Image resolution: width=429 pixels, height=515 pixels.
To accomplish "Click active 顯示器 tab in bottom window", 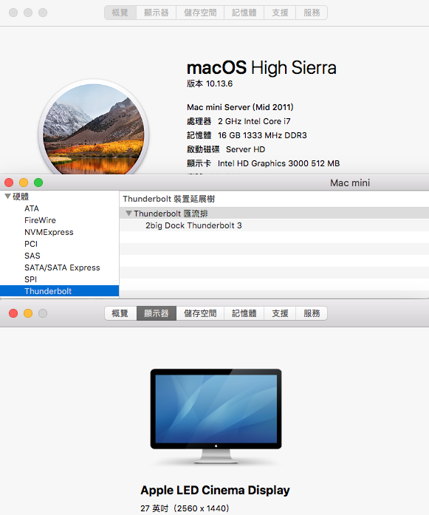I will click(x=157, y=313).
